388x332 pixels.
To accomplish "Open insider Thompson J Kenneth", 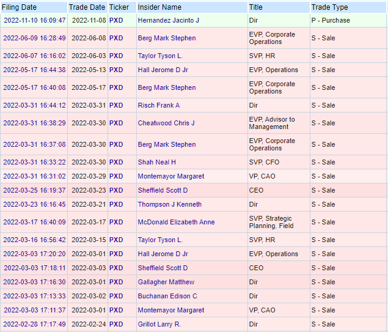I will point(170,204).
